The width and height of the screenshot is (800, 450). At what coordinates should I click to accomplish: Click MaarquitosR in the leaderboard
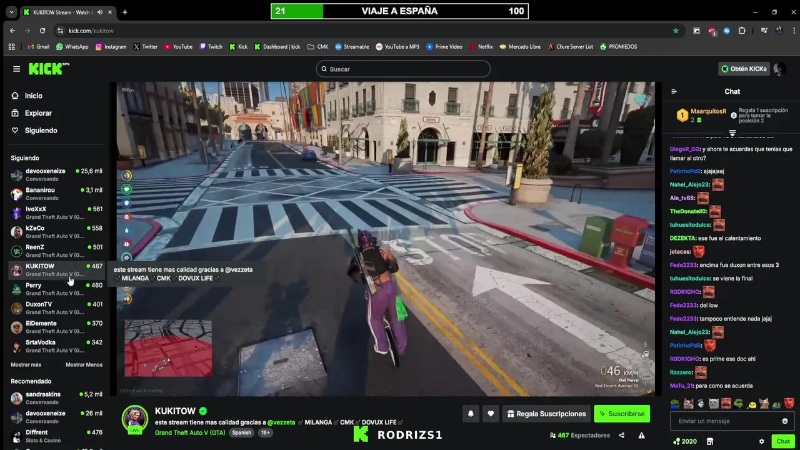708,111
